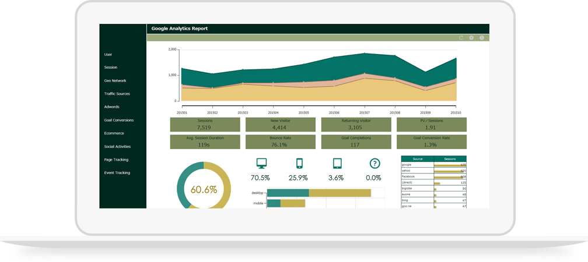Click the Returning Visitor 3,105 card
Screen dimensions: 588x262
click(356, 125)
